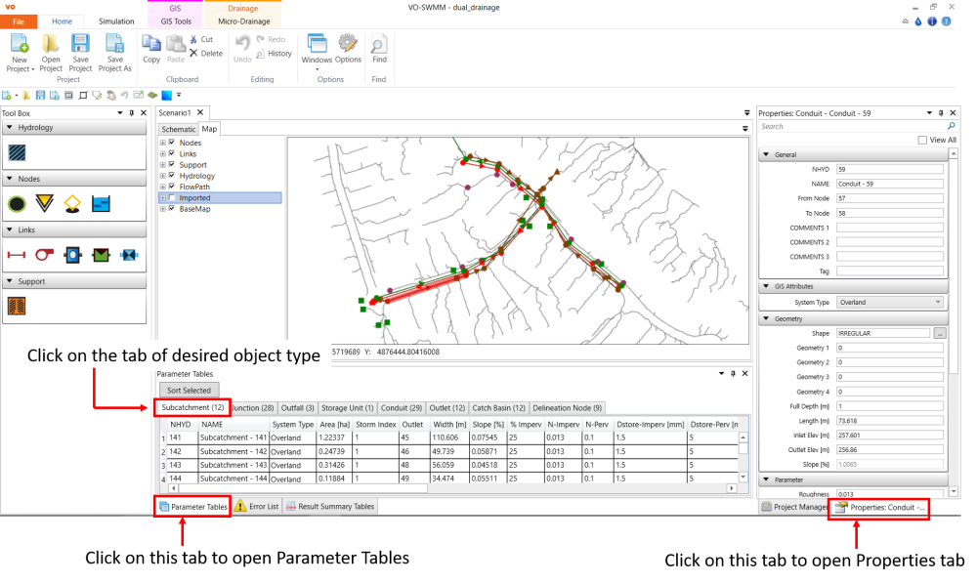Viewport: 977px width, 583px height.
Task: Pick the pump link tool
Action: pyautogui.click(x=45, y=255)
